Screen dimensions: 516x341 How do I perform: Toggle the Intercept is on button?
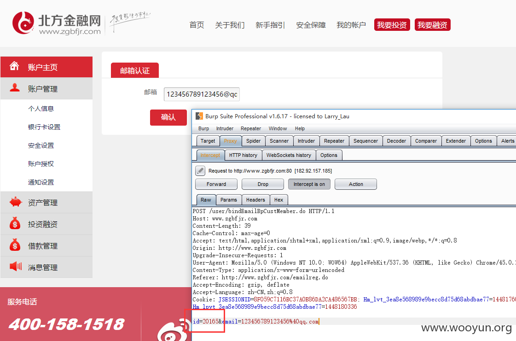pos(309,184)
